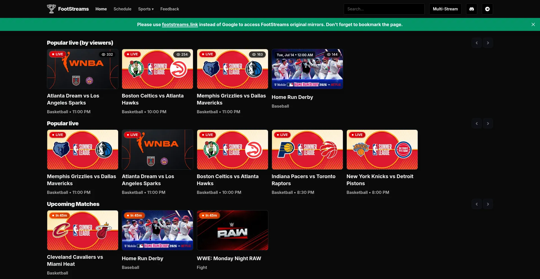This screenshot has width=540, height=279.
Task: Click 'Basketball • 8:30 PM' text
Action: pos(293,192)
